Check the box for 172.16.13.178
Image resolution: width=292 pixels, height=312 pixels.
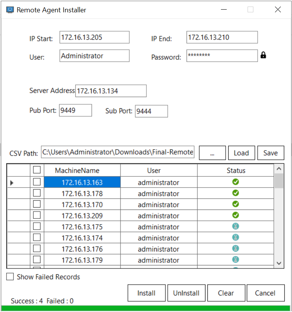[37, 193]
